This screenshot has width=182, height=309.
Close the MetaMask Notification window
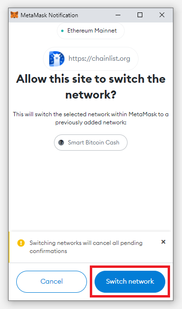pyautogui.click(x=162, y=15)
